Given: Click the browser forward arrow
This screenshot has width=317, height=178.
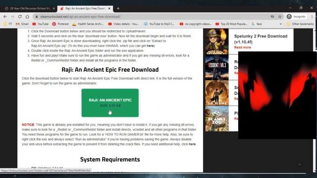Looking at the screenshot, I should click(12, 16).
